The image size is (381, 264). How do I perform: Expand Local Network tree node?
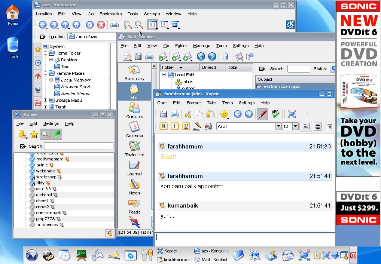click(x=51, y=80)
